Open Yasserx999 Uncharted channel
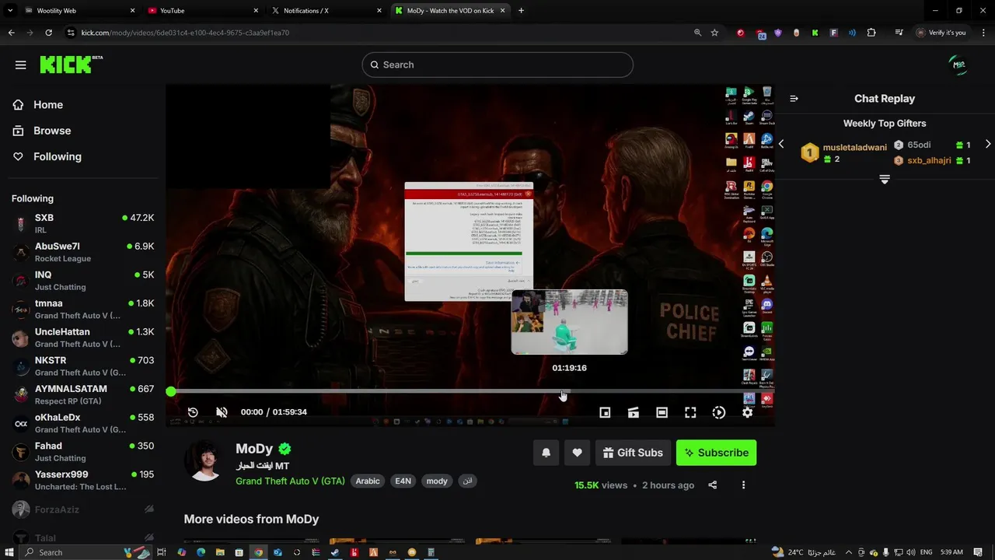Image resolution: width=995 pixels, height=560 pixels. pyautogui.click(x=82, y=480)
